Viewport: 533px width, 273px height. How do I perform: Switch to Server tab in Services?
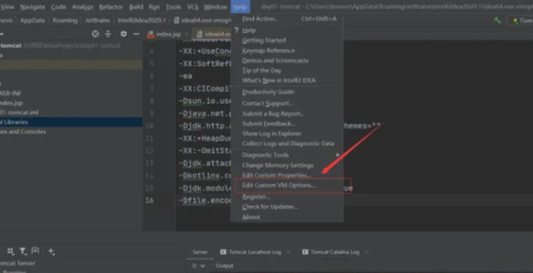(200, 252)
